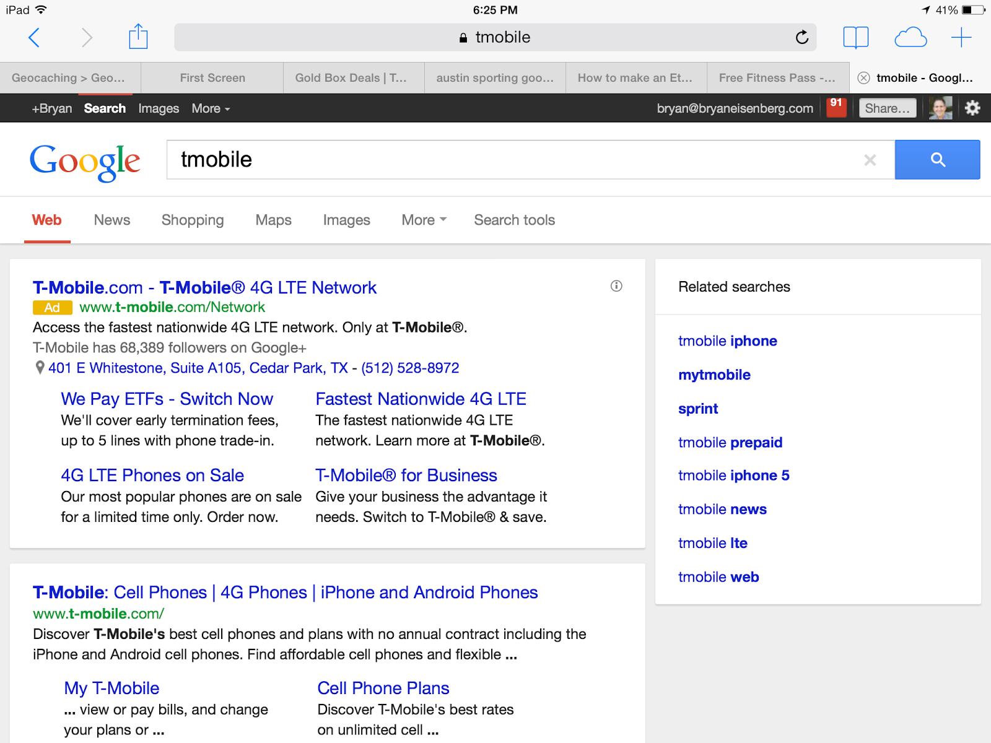Image resolution: width=991 pixels, height=743 pixels.
Task: Close the tmobile - Google tab
Action: [863, 78]
